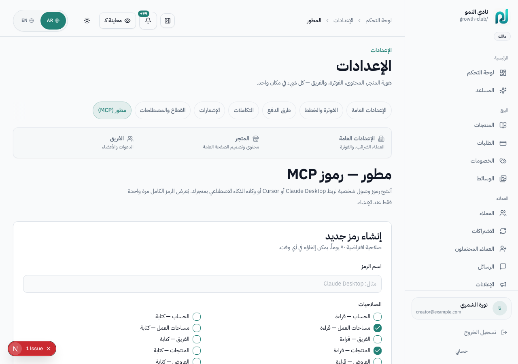
Task: Click the معاينة preview button
Action: click(x=117, y=21)
